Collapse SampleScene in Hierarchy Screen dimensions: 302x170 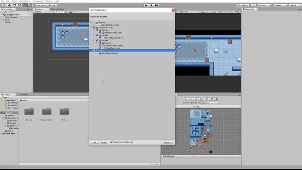[1, 15]
